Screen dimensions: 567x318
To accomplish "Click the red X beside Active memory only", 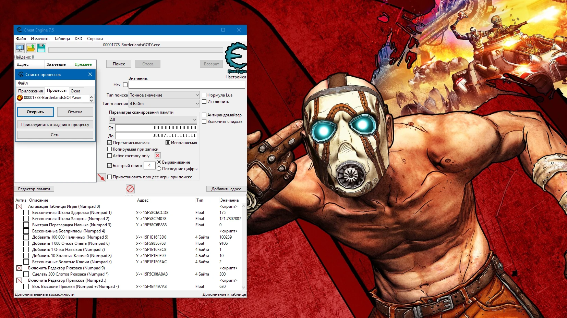I will pyautogui.click(x=157, y=155).
